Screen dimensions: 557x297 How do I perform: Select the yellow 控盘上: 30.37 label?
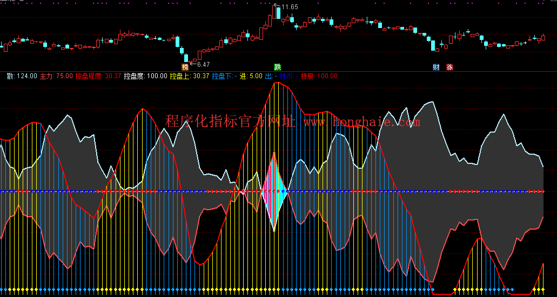point(189,76)
